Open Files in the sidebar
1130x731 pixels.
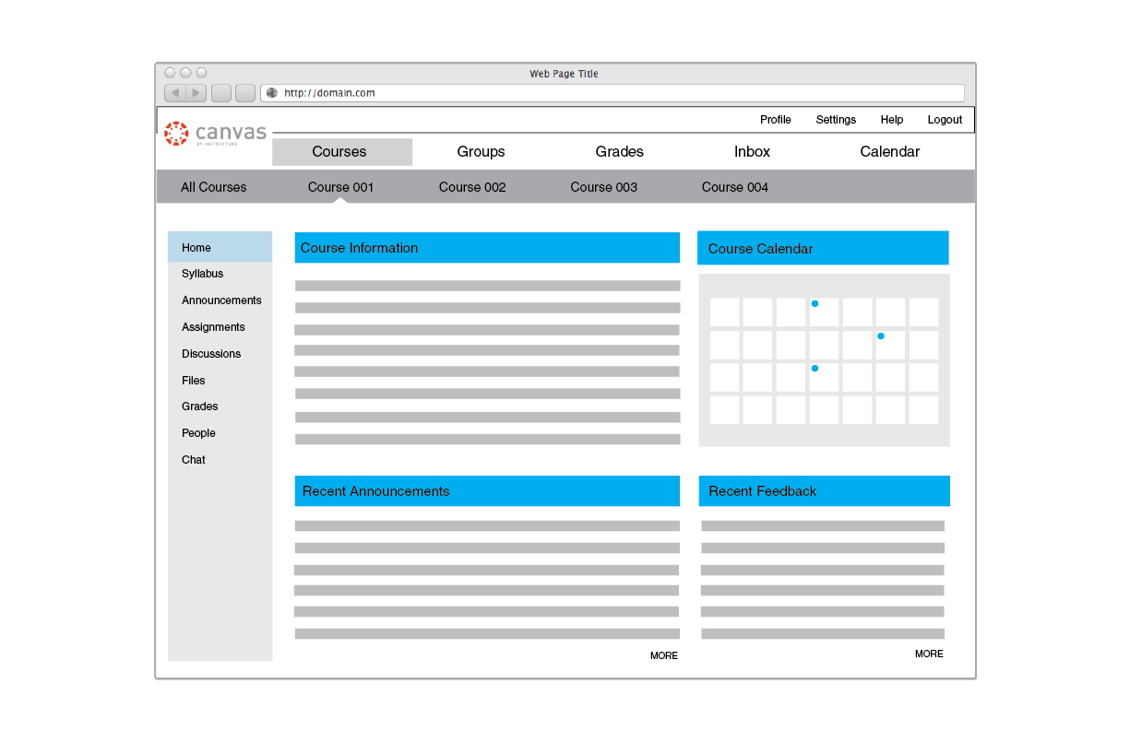(x=194, y=381)
